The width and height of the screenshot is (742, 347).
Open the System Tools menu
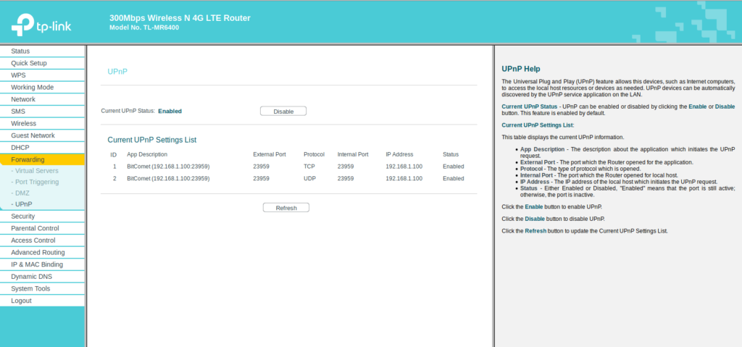30,288
